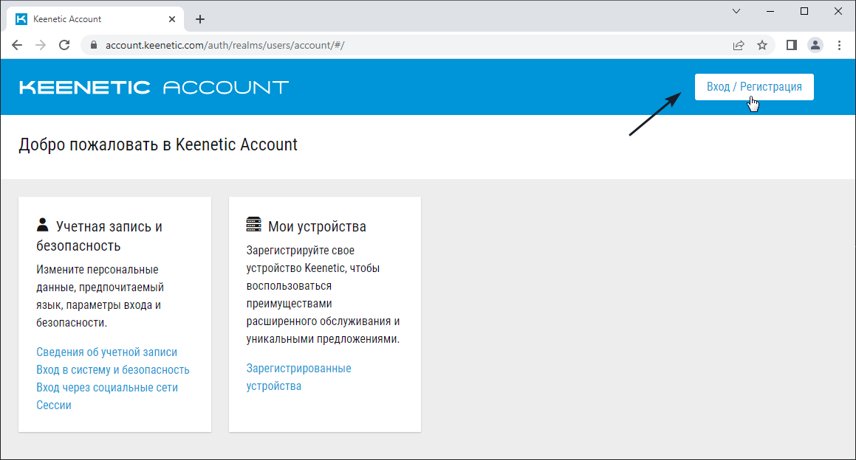Open Вход в систему и безопасность link
This screenshot has height=460, width=856.
pos(112,369)
